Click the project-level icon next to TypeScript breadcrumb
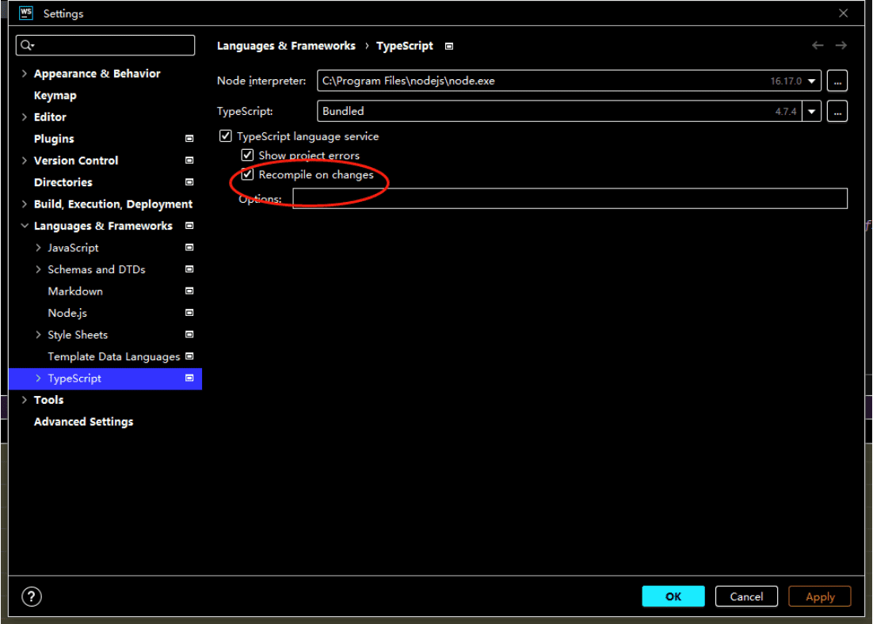The image size is (873, 624). point(448,46)
